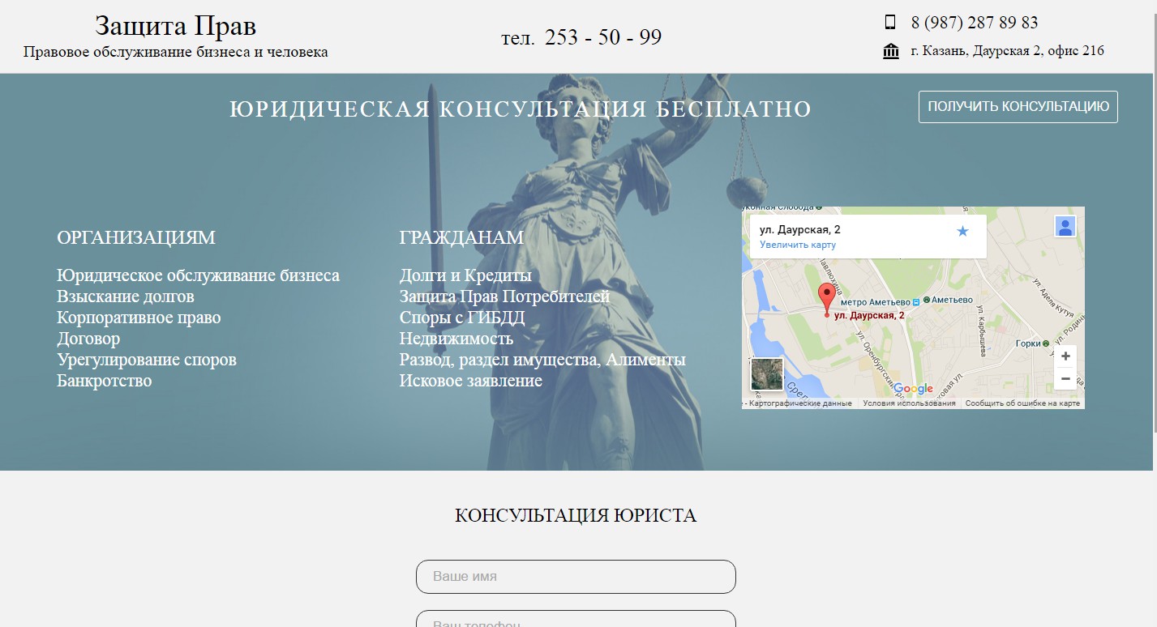The image size is (1157, 627).
Task: Click the red location pin on map
Action: pyautogui.click(x=826, y=299)
